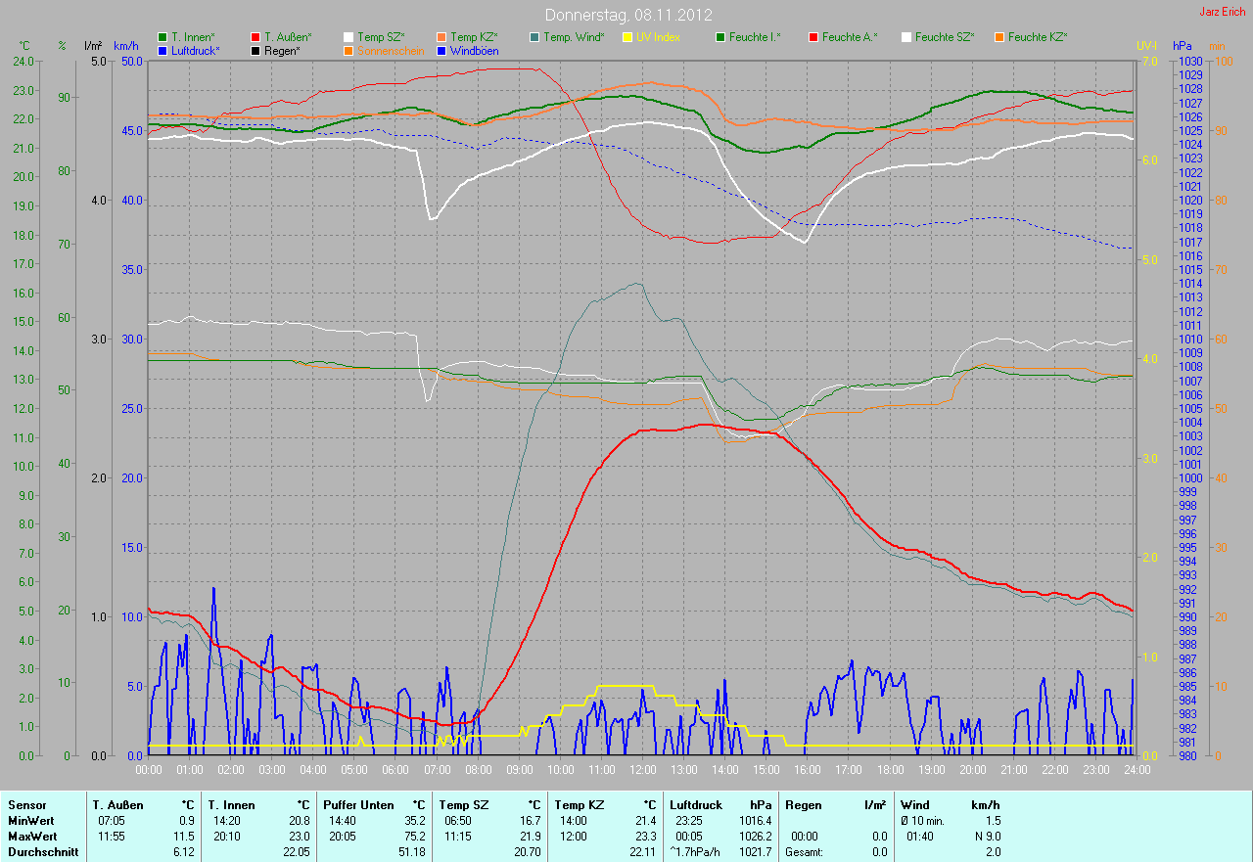
Task: Select the T. Außen maximum value 11.5
Action: click(184, 837)
